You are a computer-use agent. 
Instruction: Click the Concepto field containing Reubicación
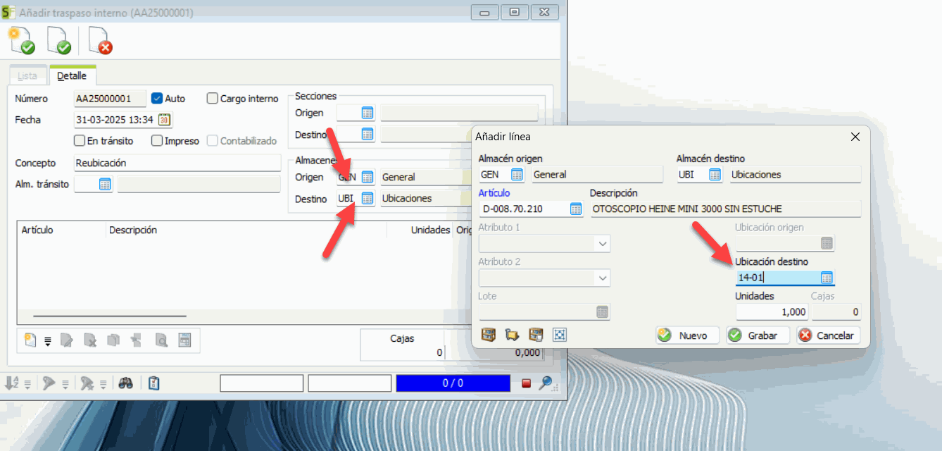pyautogui.click(x=177, y=163)
